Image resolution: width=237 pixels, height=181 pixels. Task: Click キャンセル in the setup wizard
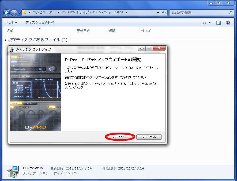click(x=149, y=137)
